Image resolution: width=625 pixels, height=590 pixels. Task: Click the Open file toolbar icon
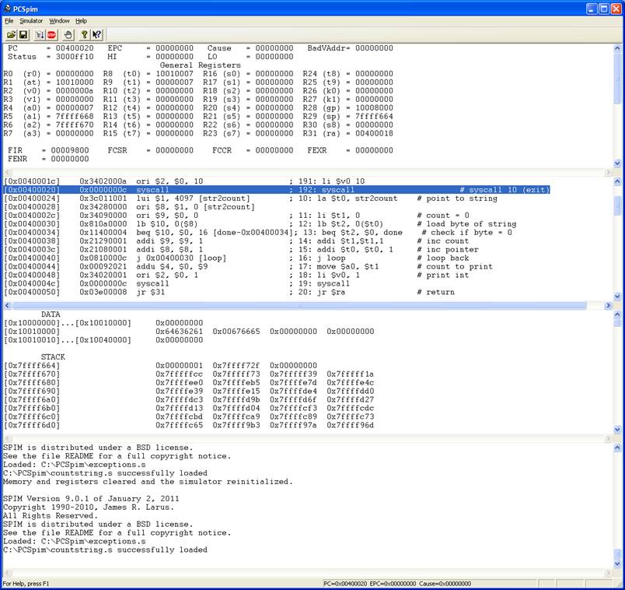pyautogui.click(x=11, y=35)
